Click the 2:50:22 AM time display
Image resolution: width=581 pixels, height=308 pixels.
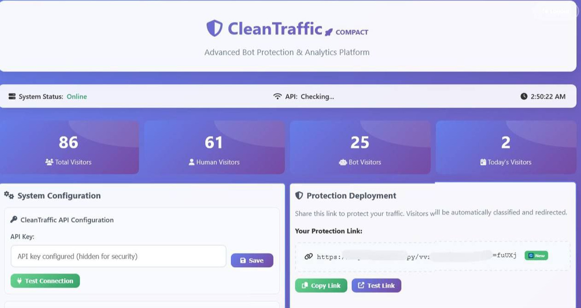click(548, 96)
